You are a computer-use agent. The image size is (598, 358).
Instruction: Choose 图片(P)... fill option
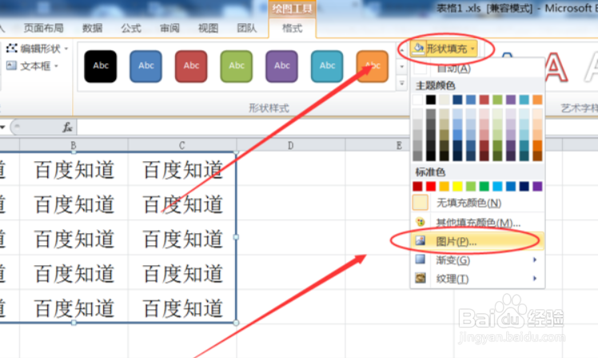[x=477, y=241]
